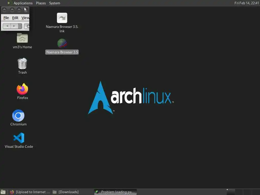Expand the navigation history dropdown arrow
The width and height of the screenshot is (260, 195).
[x=20, y=26]
